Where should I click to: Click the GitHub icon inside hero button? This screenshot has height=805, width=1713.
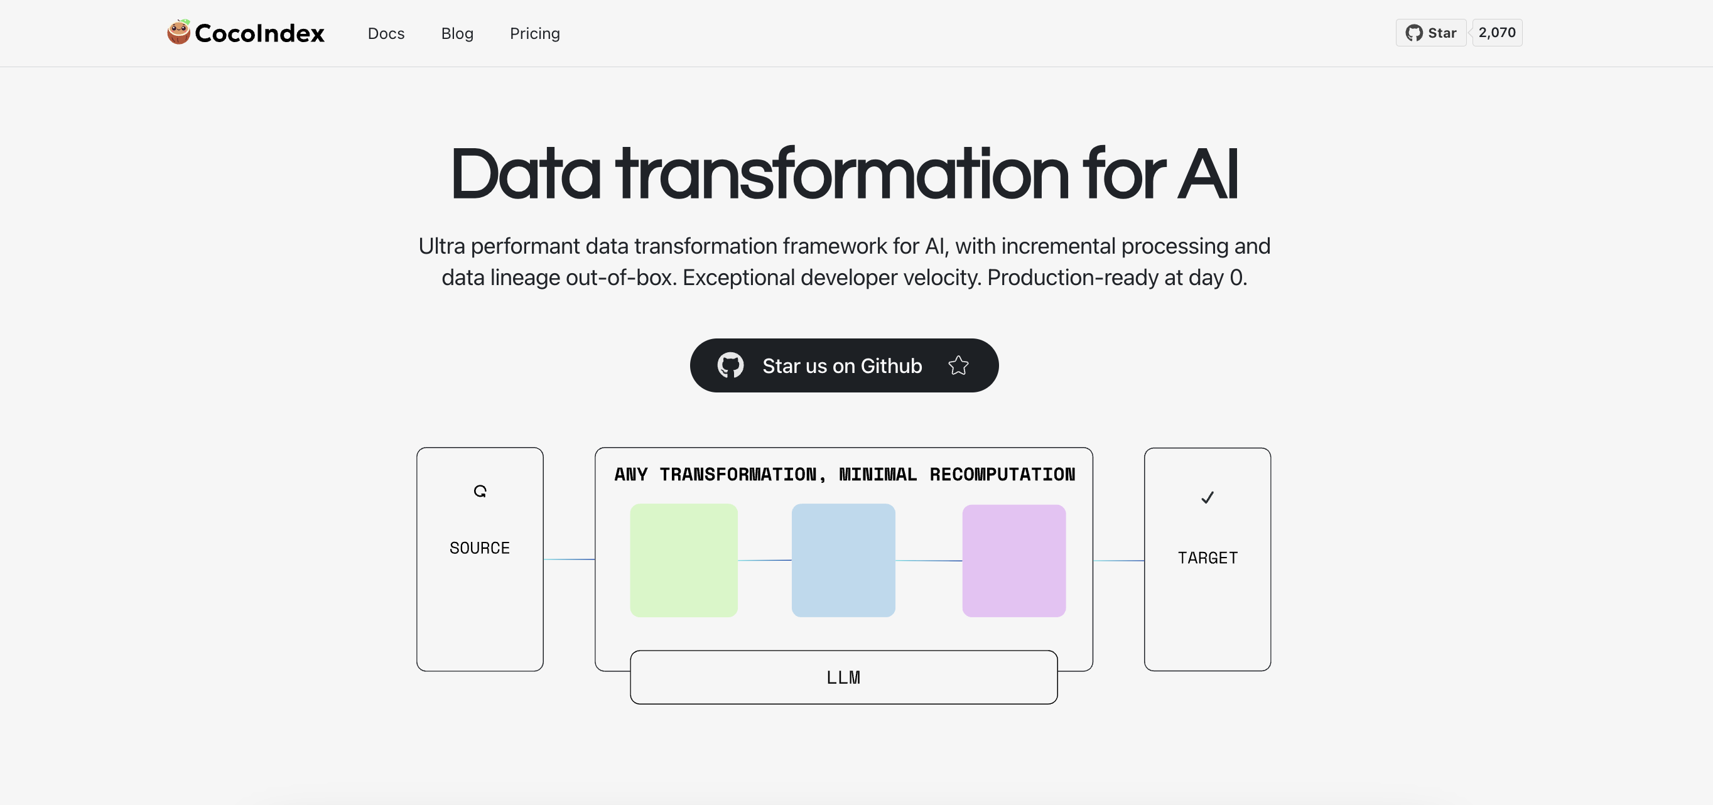tap(730, 365)
